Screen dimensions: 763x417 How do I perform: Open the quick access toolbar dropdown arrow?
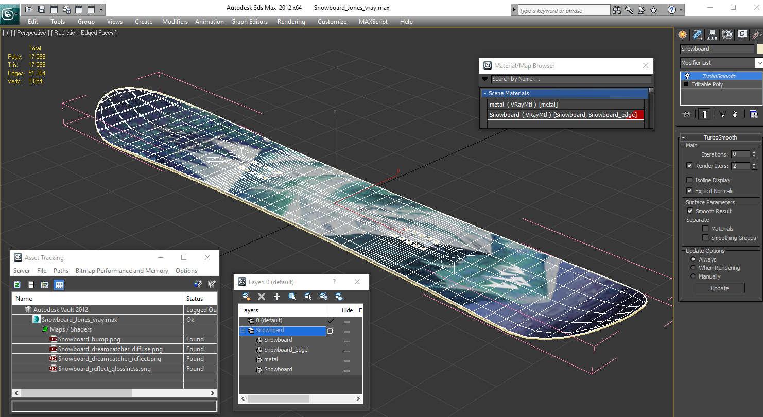tap(101, 9)
